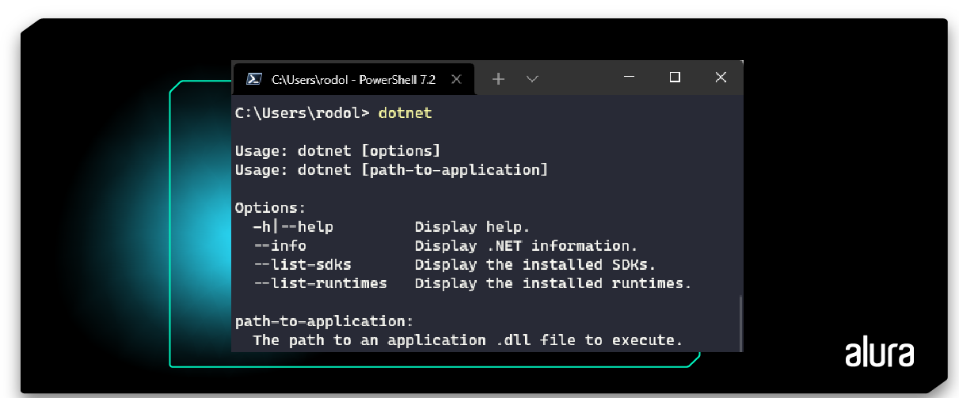Click the line 'Usage: dotnet [options]'

[337, 150]
